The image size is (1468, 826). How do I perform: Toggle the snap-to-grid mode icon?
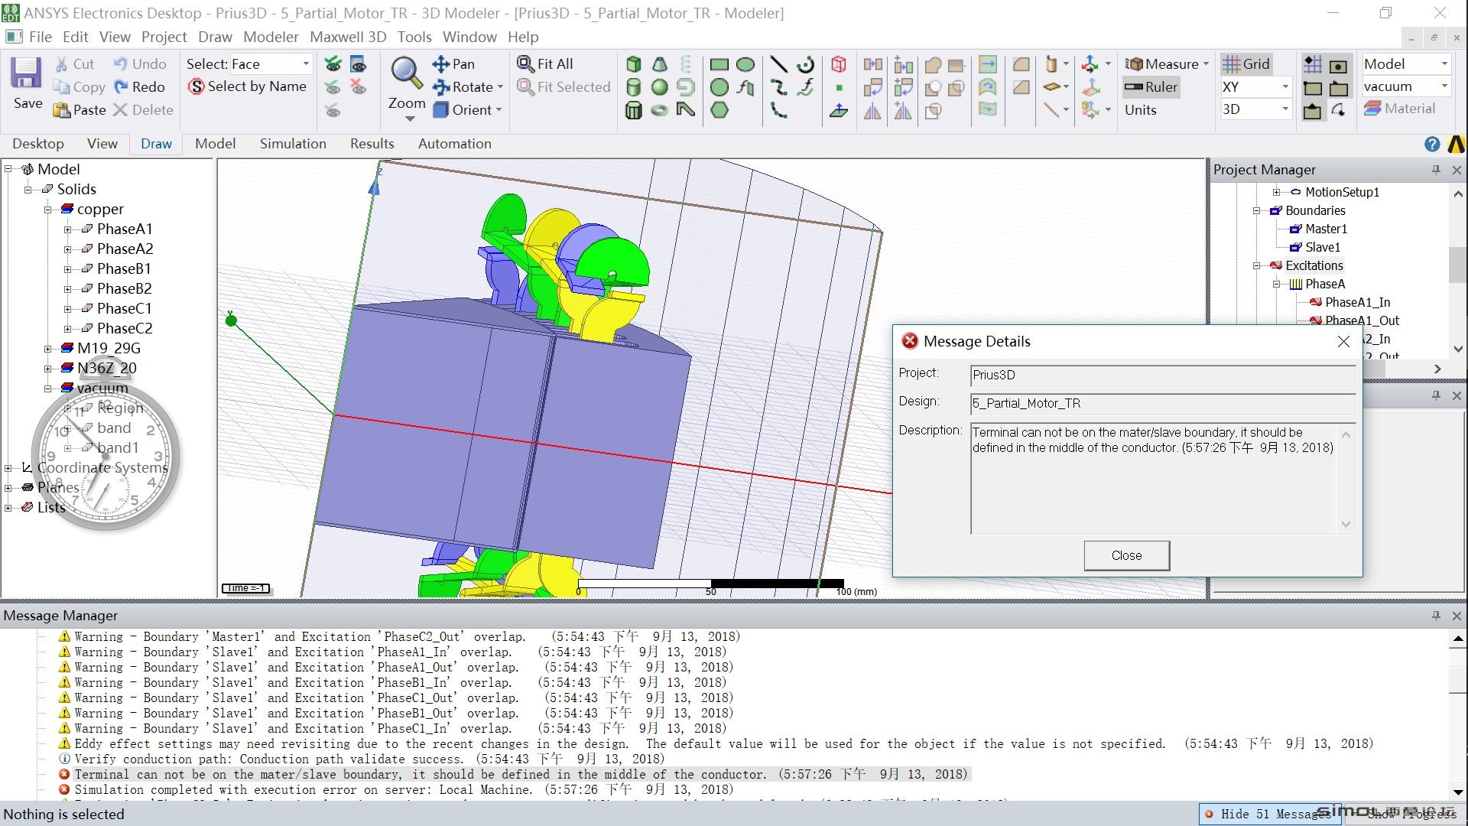pyautogui.click(x=1313, y=64)
